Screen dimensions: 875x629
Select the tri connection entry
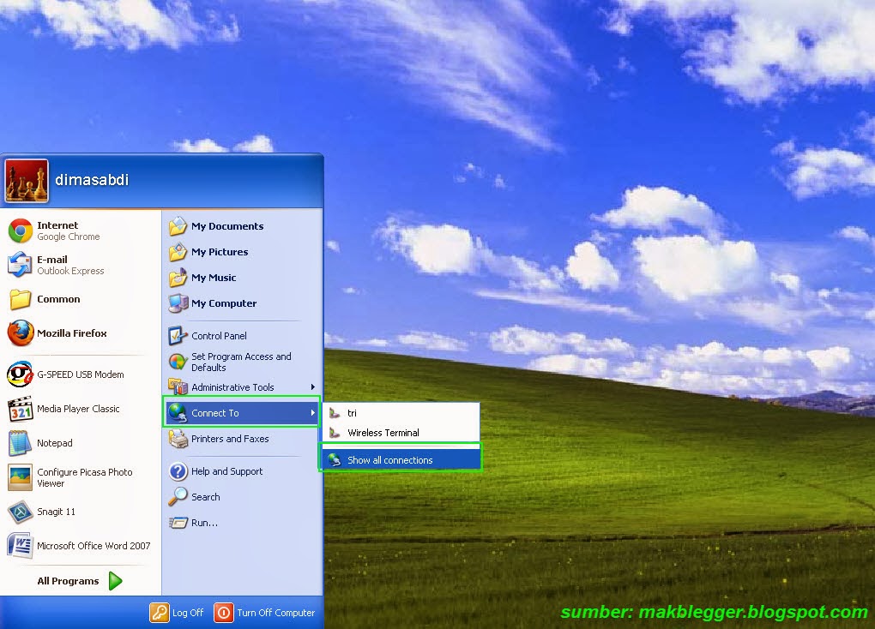point(401,413)
